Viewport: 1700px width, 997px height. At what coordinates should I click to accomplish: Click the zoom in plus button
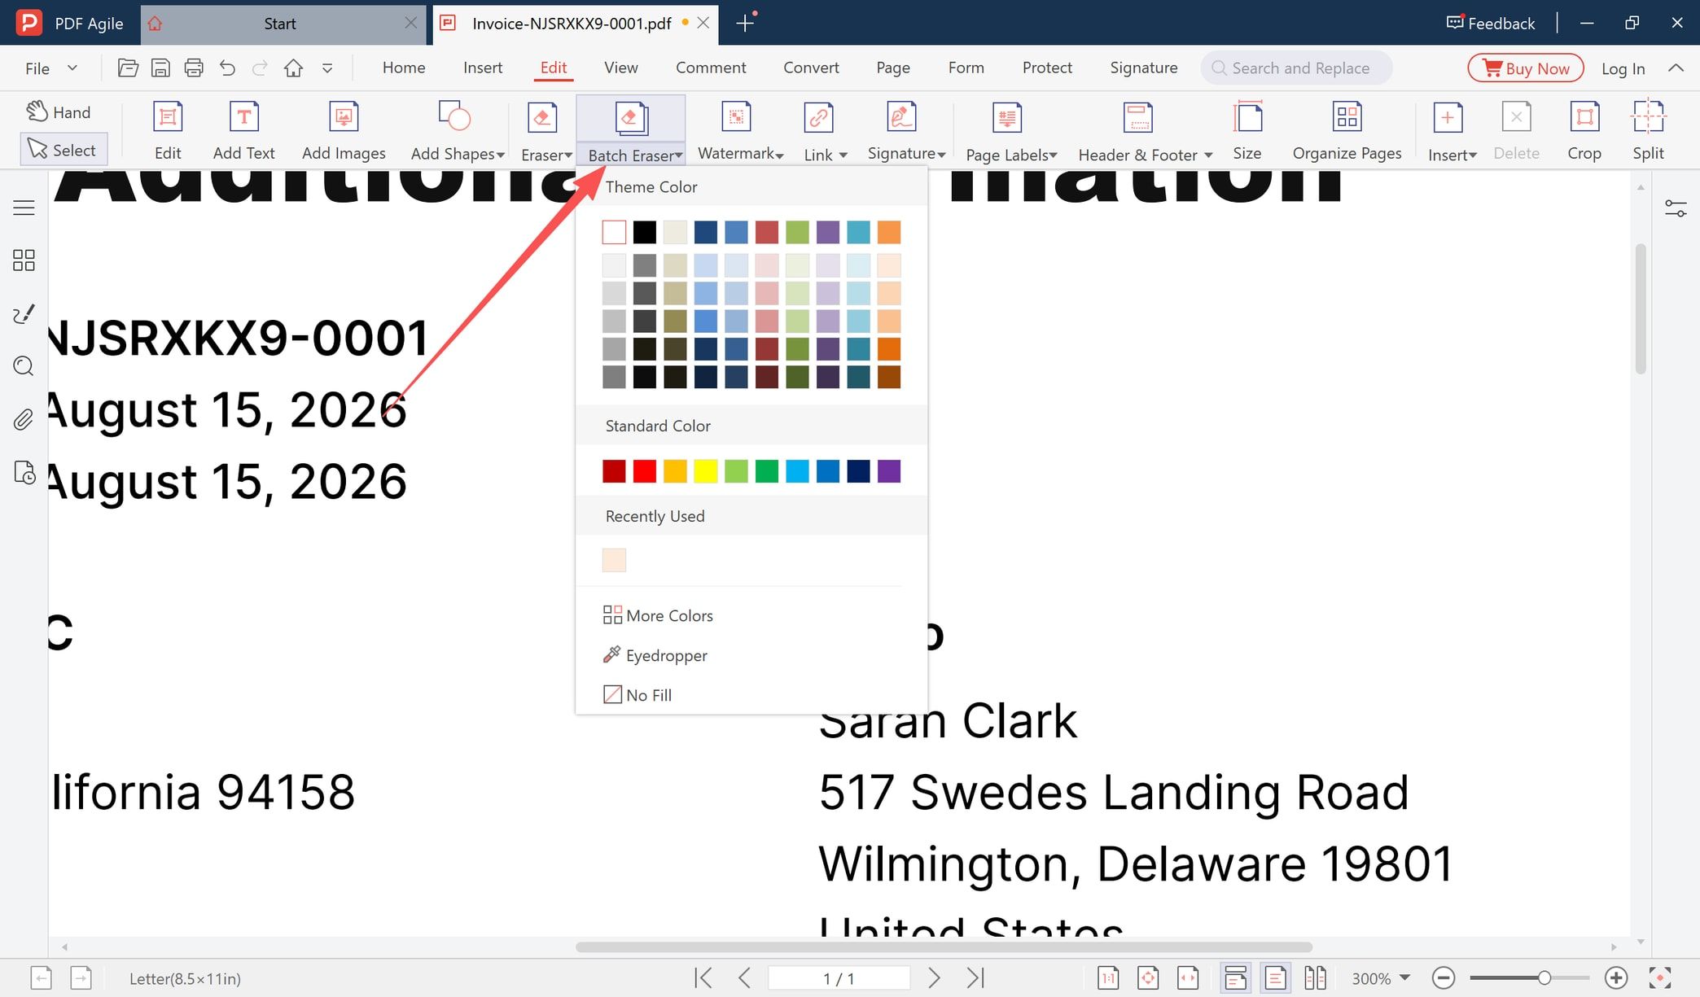tap(1616, 977)
